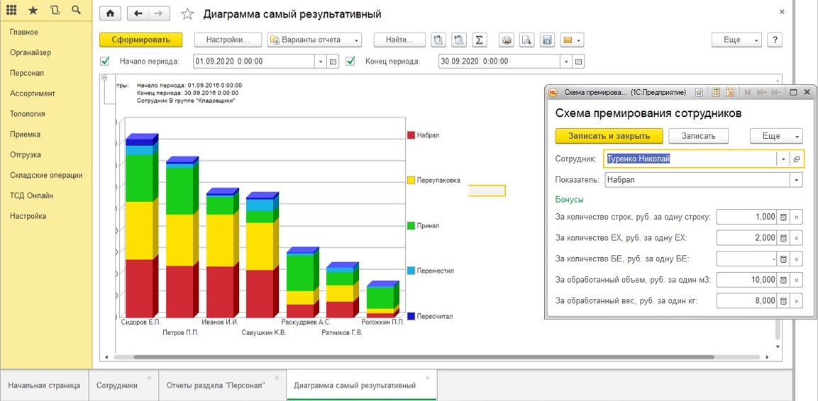The image size is (818, 401).
Task: Toggle the 'Начало периода' checkbox
Action: coord(105,61)
